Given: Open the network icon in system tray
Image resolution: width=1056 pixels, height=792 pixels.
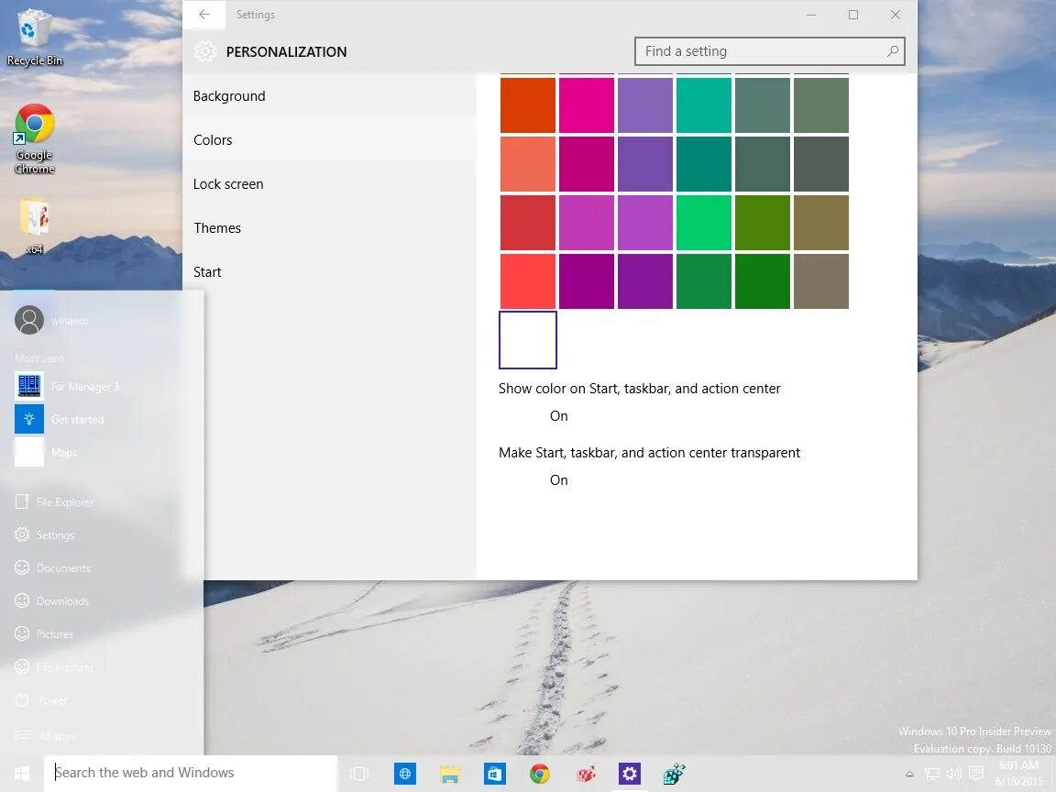Looking at the screenshot, I should [x=931, y=774].
